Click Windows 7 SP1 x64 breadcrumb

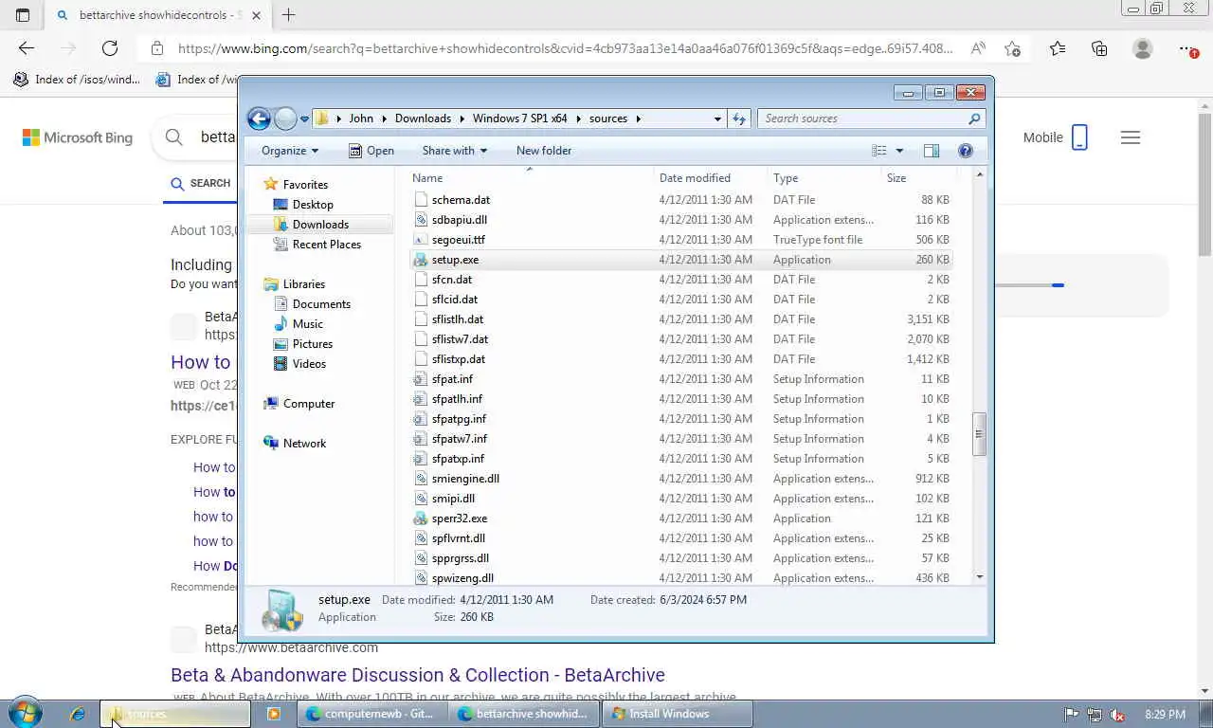click(x=519, y=118)
